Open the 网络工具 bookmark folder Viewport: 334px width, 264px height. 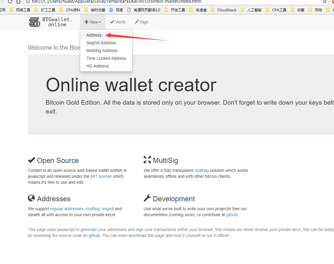coord(20,10)
